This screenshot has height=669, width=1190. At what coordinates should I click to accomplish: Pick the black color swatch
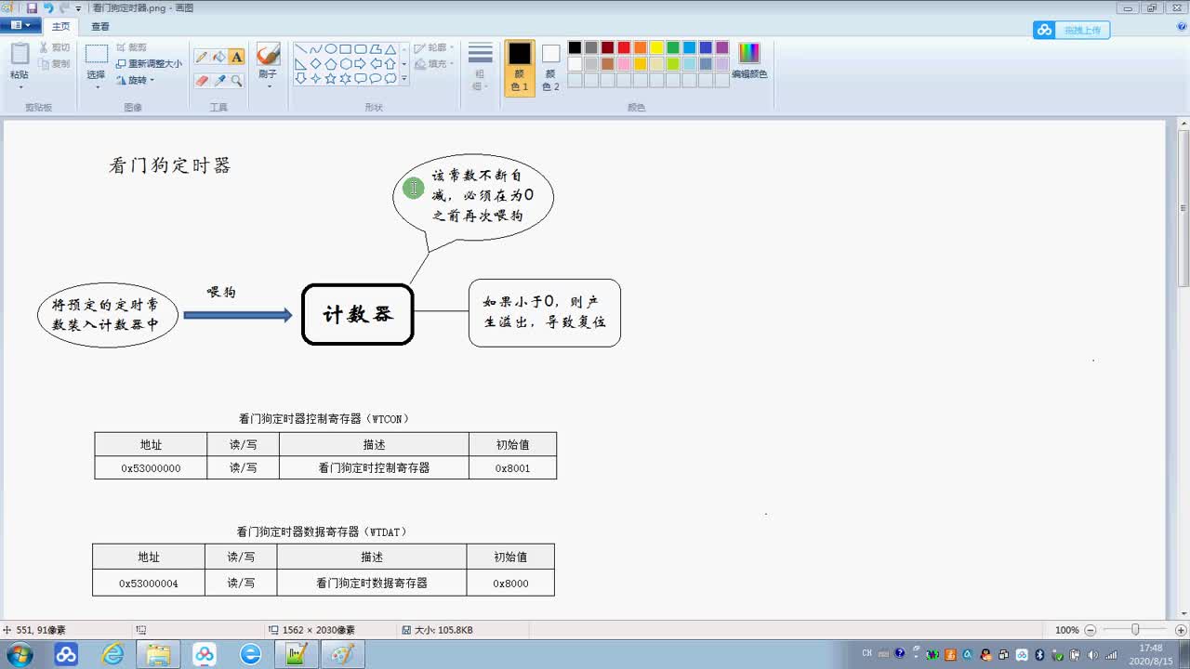[575, 47]
